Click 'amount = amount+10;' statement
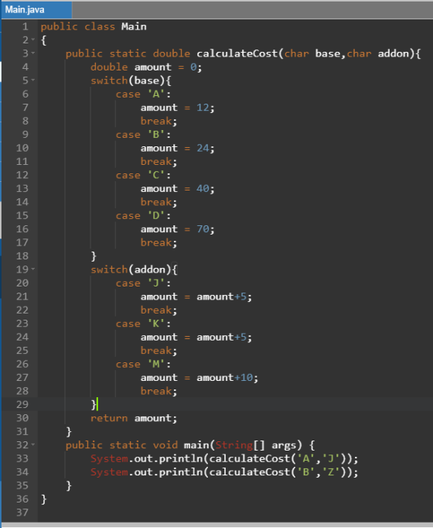Image resolution: width=433 pixels, height=528 pixels. coord(199,378)
